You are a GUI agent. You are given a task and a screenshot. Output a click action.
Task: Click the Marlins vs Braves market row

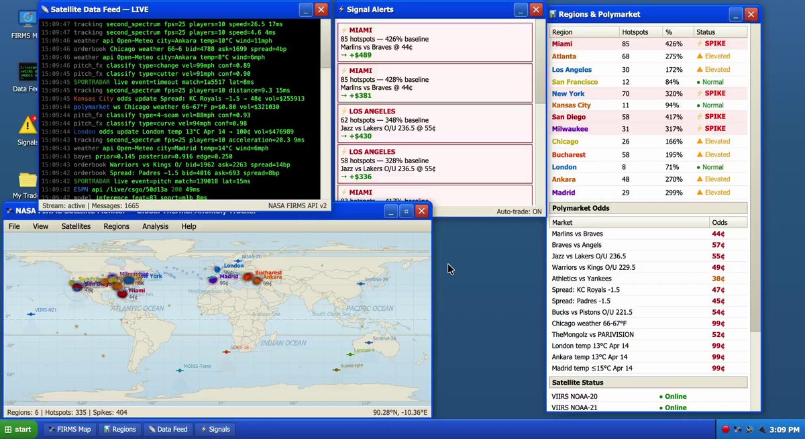(648, 234)
